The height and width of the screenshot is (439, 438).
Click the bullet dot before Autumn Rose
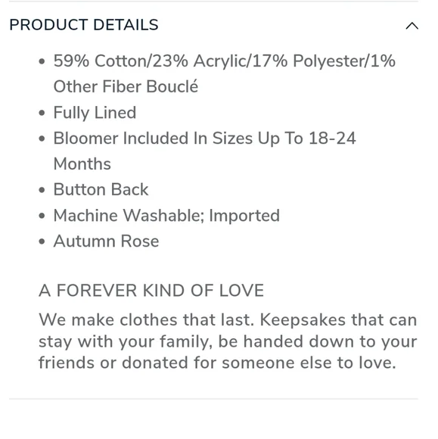pyautogui.click(x=42, y=241)
